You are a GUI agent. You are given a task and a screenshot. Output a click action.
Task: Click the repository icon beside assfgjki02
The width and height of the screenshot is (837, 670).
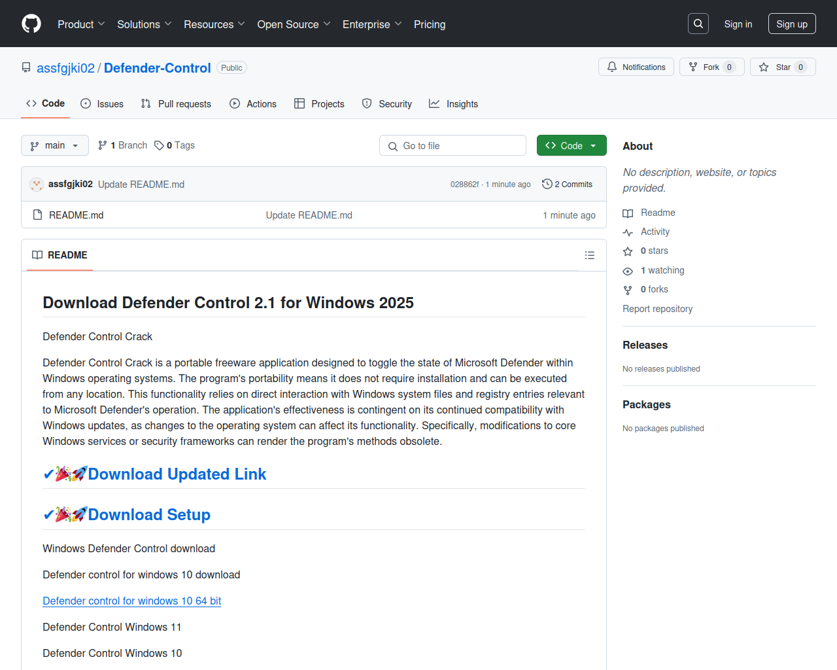point(26,68)
